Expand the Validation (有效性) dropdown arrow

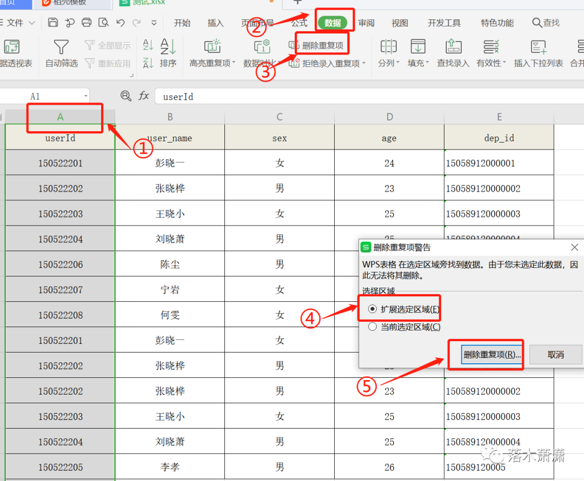pos(505,63)
